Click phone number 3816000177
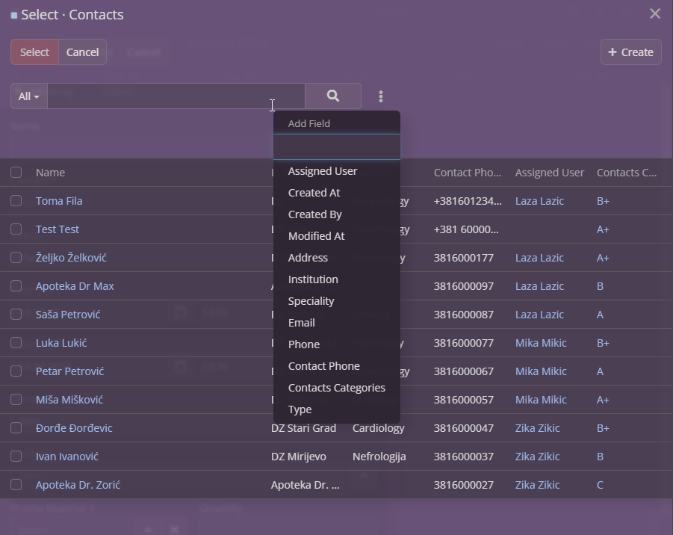 (464, 258)
